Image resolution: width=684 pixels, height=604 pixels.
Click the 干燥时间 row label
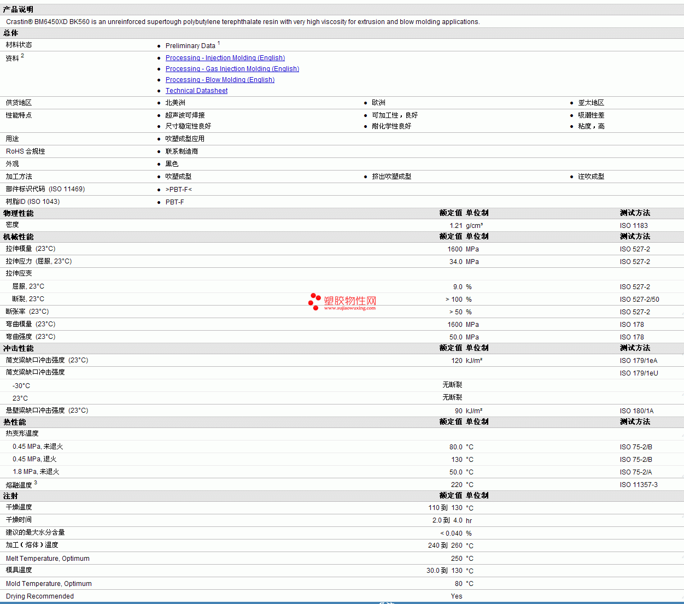coord(19,520)
